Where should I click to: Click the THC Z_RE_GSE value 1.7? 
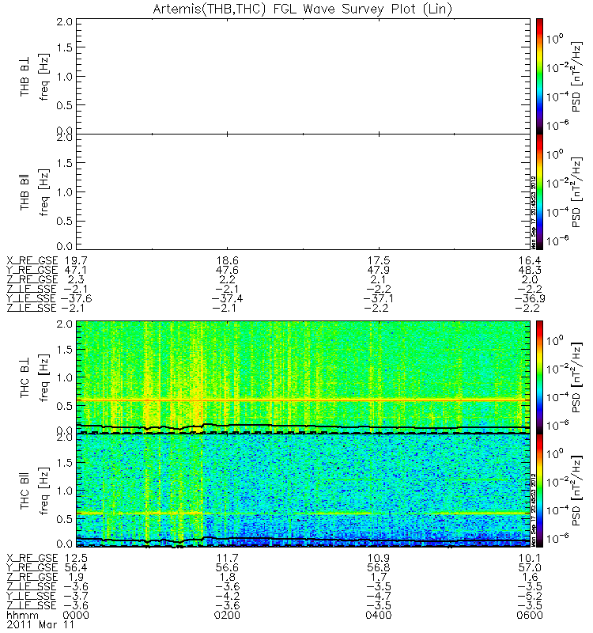pos(379,577)
